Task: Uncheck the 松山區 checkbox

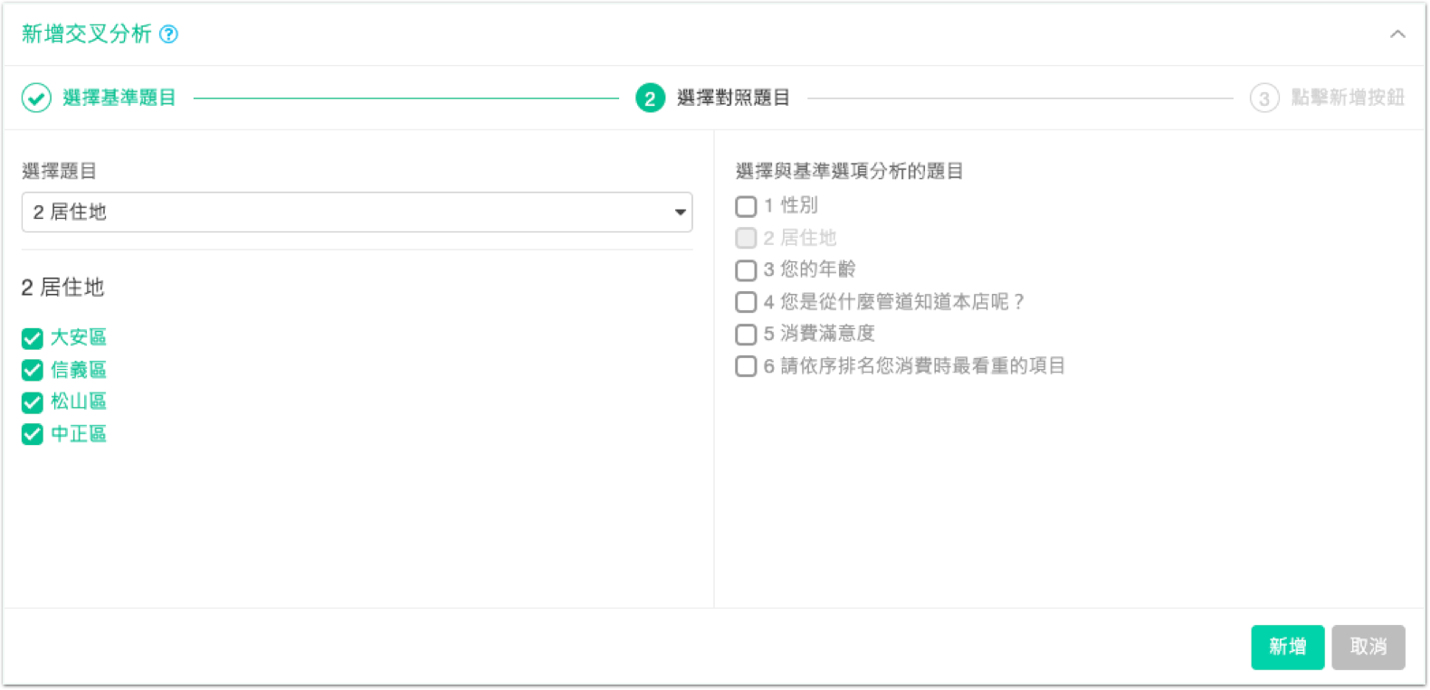Action: click(x=33, y=402)
